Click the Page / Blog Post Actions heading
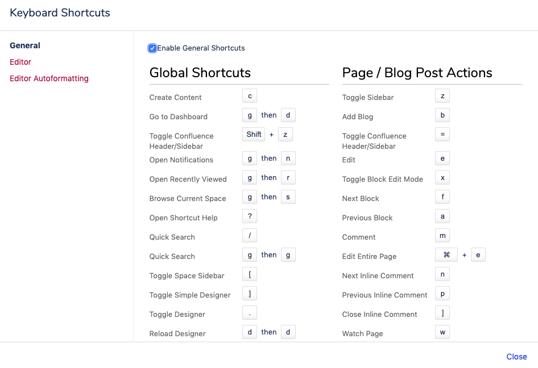This screenshot has width=538, height=368. click(417, 73)
